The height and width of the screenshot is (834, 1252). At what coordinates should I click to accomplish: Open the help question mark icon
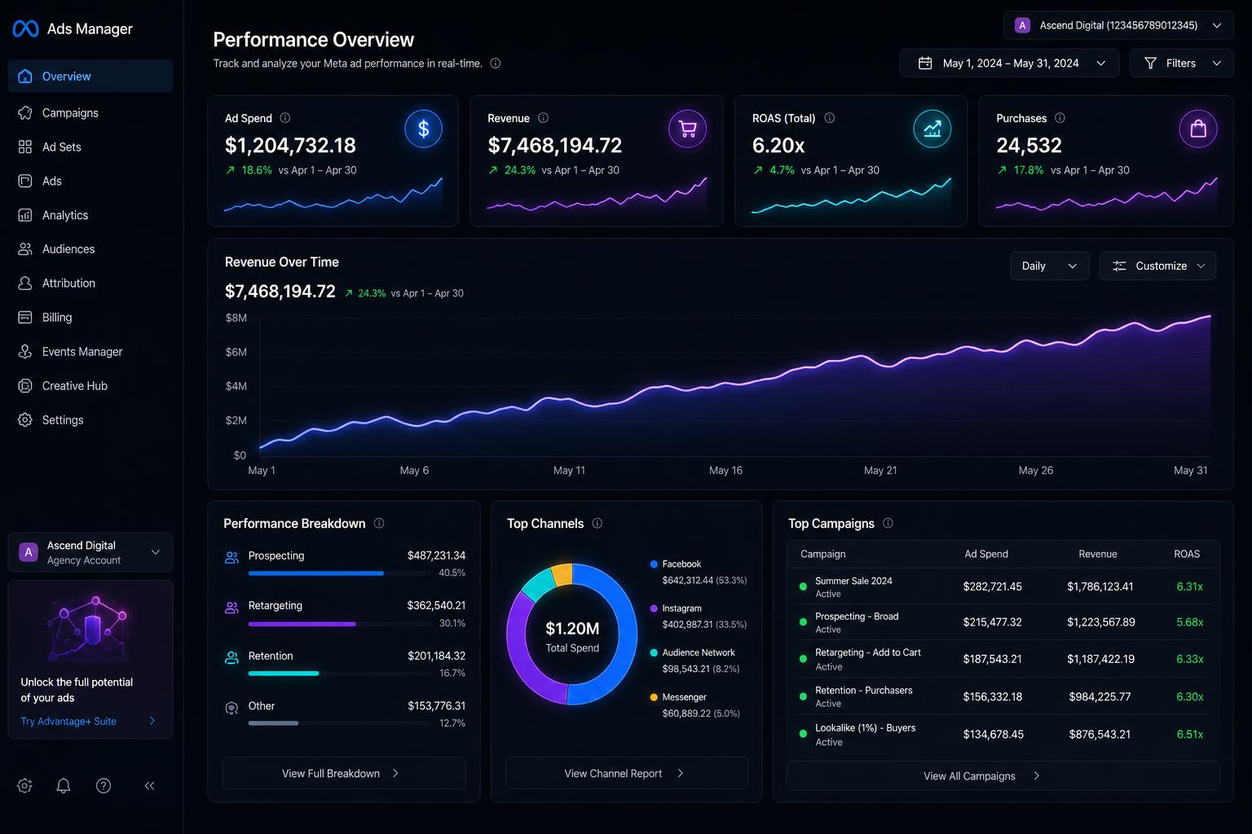click(104, 786)
